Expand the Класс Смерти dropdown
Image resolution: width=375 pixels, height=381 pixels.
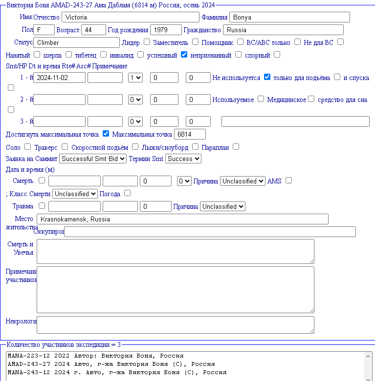point(75,194)
